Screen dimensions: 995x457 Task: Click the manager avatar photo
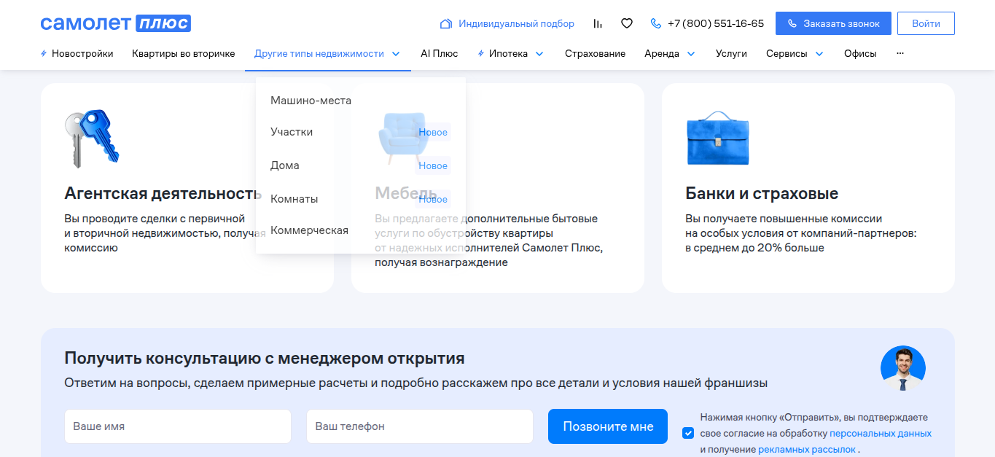pyautogui.click(x=903, y=368)
